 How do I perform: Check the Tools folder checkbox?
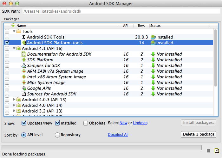point(7,31)
